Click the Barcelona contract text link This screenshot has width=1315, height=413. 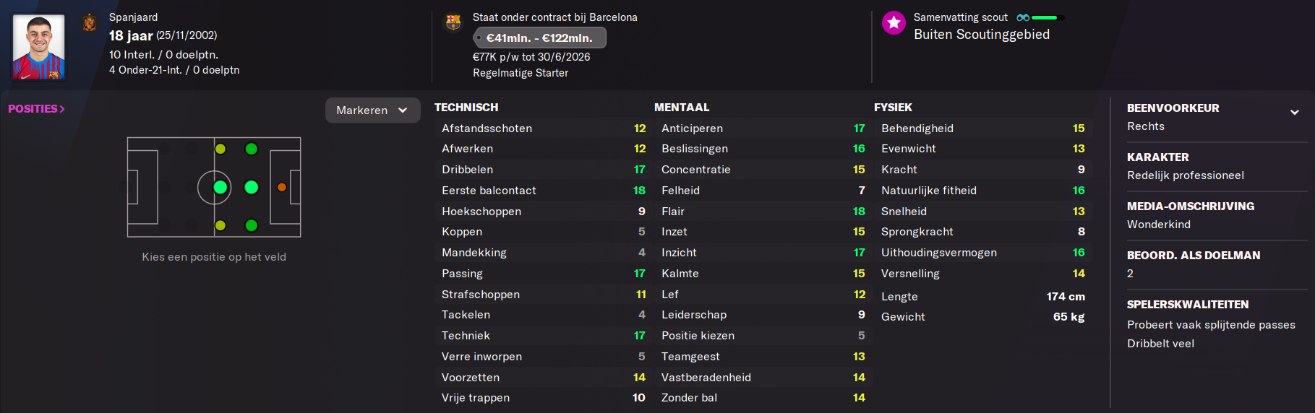click(x=555, y=17)
